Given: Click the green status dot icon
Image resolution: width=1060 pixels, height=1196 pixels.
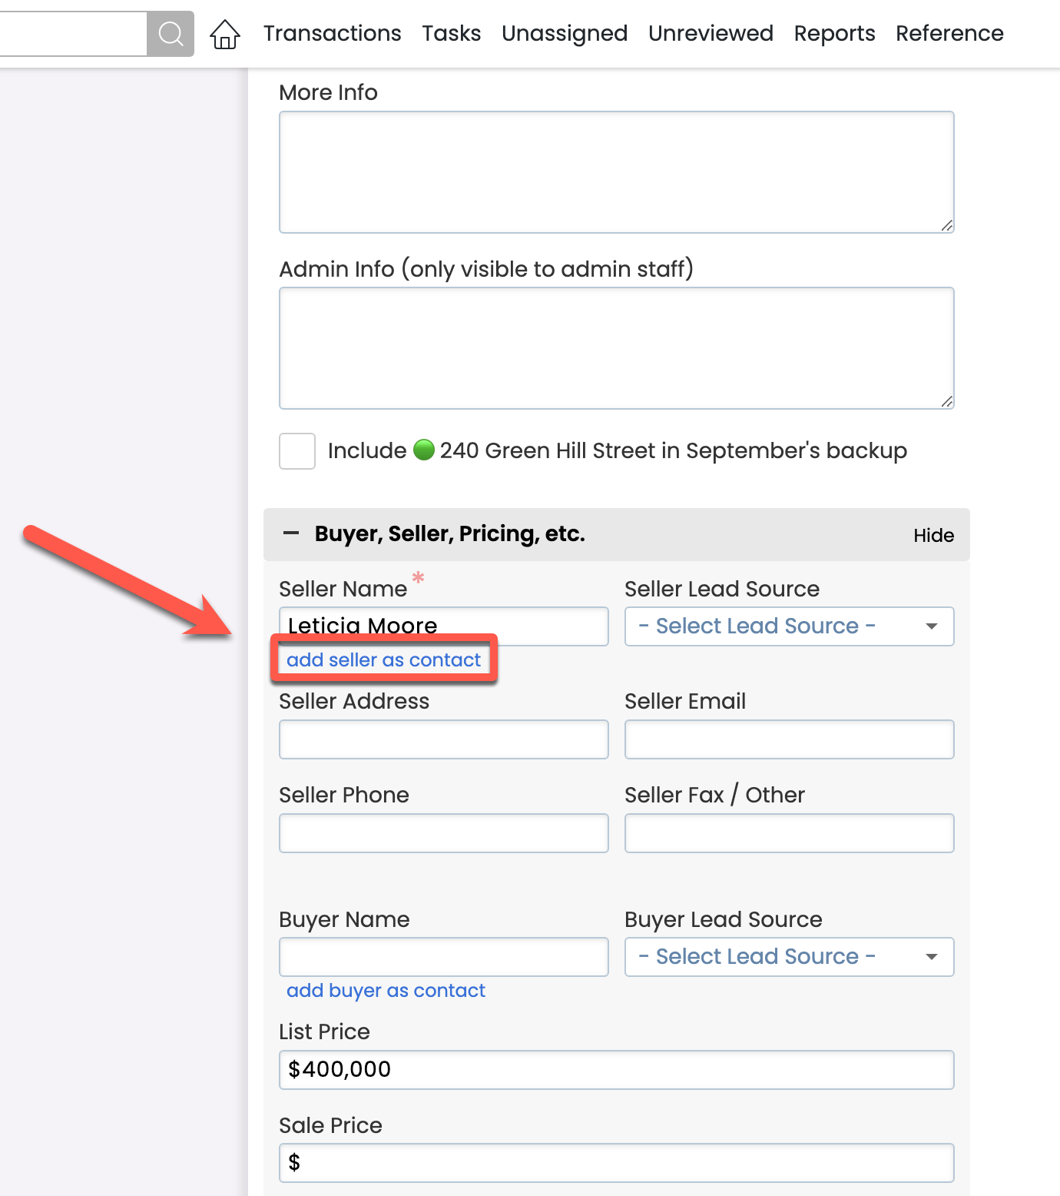Looking at the screenshot, I should pos(423,450).
